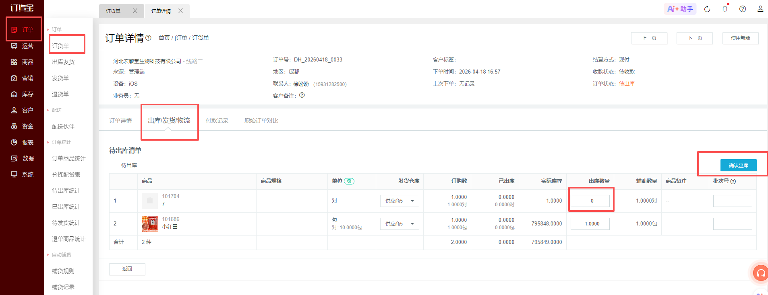768x295 pixels.
Task: Open the AI+助手 assistant
Action: coord(680,9)
